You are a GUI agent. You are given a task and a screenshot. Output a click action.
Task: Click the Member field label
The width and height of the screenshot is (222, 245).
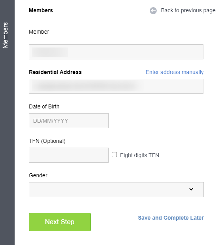[x=39, y=32]
